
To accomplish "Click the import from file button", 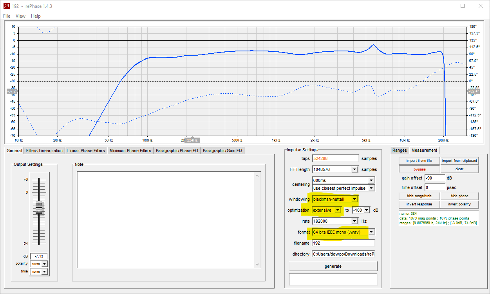I will click(x=419, y=160).
